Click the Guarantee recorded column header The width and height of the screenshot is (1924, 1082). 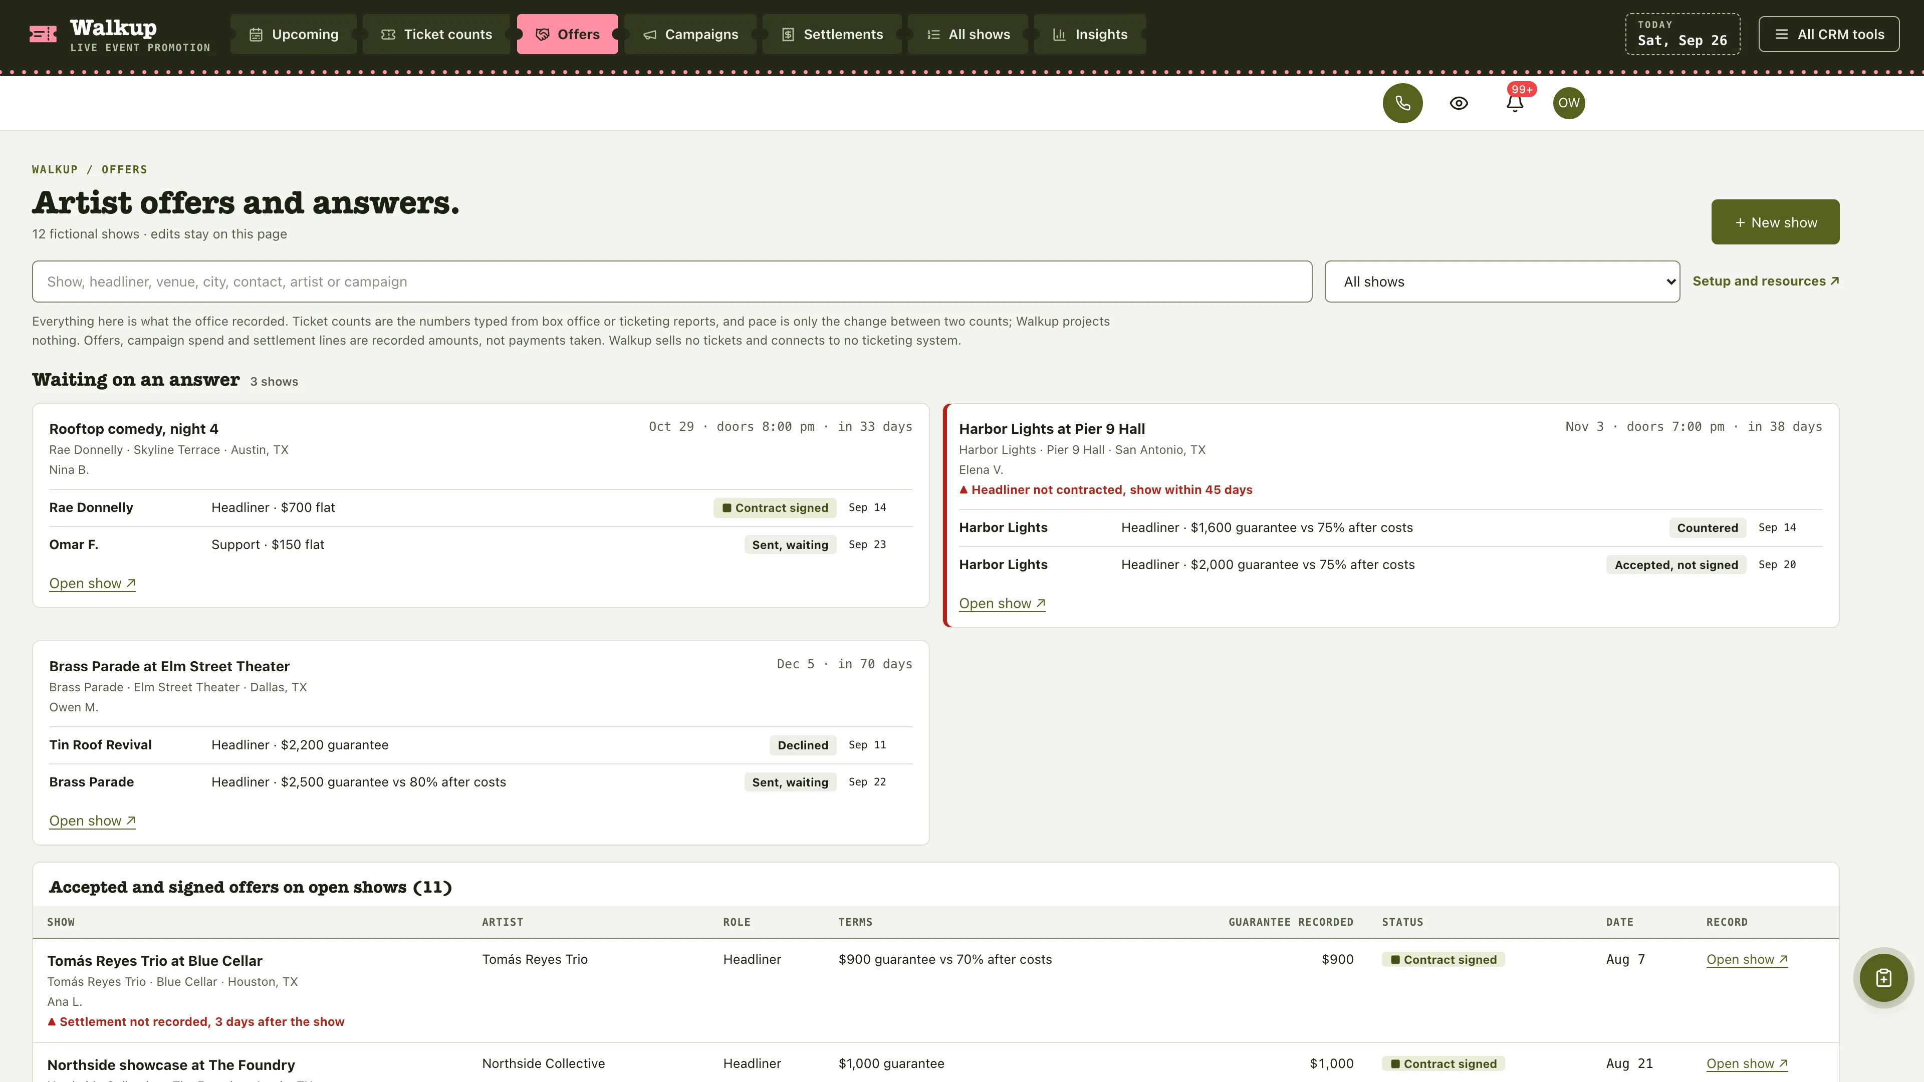click(x=1291, y=922)
